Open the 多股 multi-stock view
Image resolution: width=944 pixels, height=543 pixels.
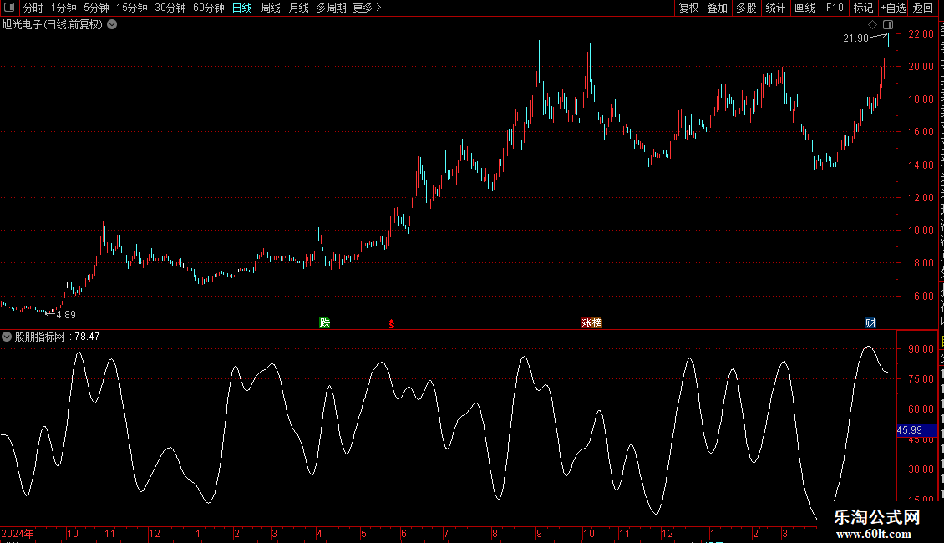[x=747, y=8]
